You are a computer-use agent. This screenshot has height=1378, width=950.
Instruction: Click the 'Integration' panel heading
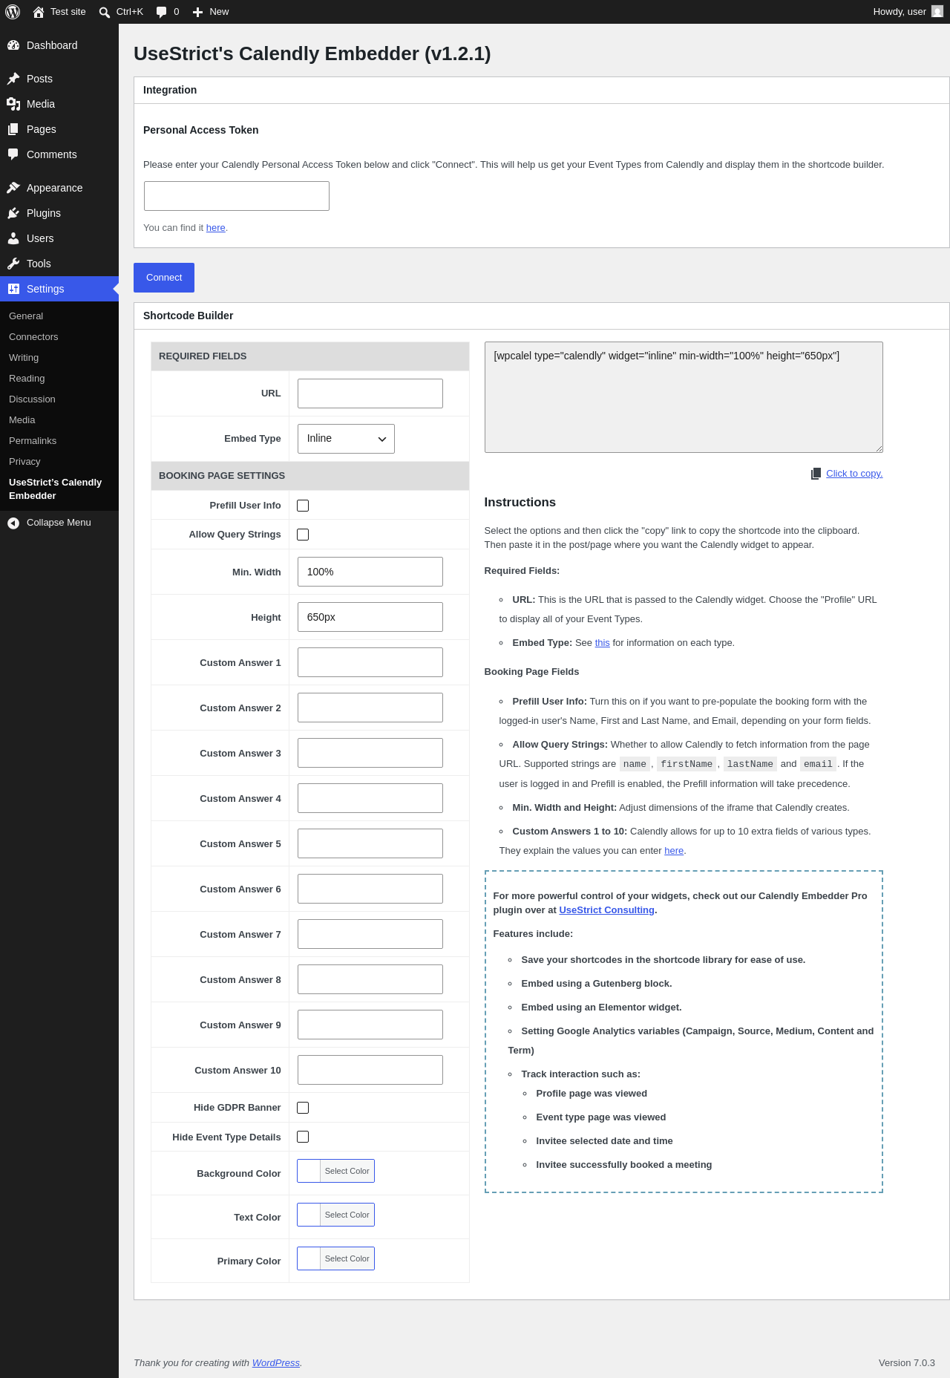[170, 90]
